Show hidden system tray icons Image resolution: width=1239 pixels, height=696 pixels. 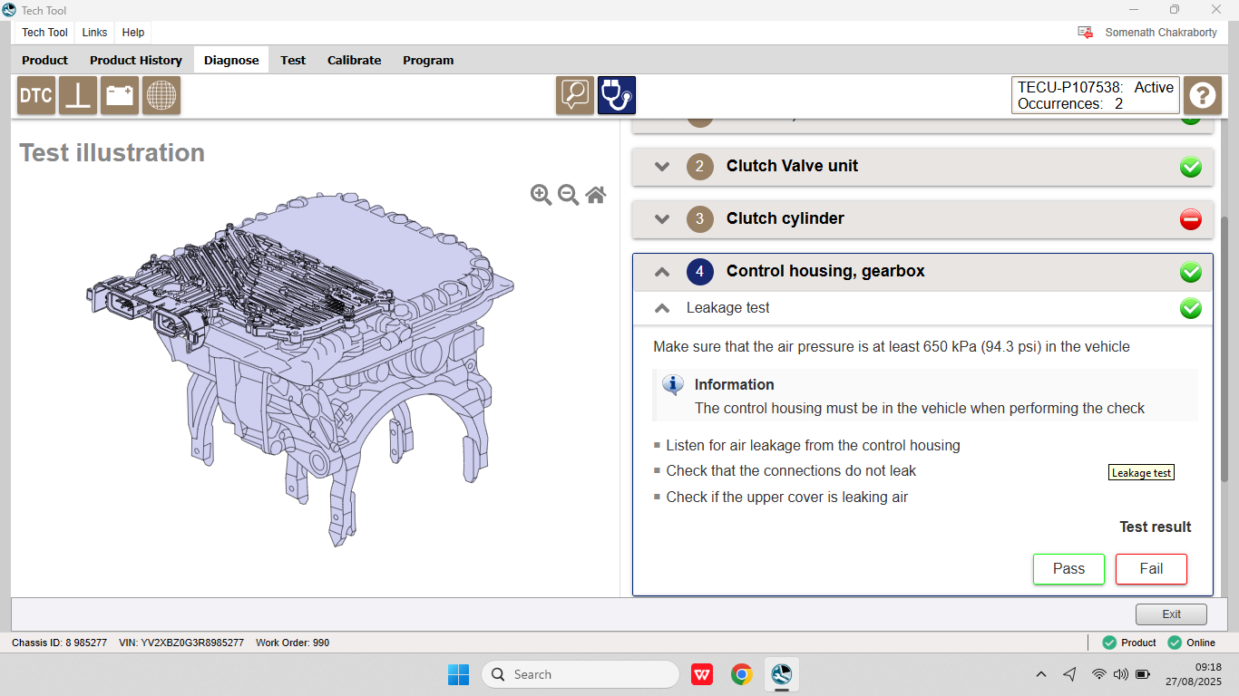tap(1041, 674)
